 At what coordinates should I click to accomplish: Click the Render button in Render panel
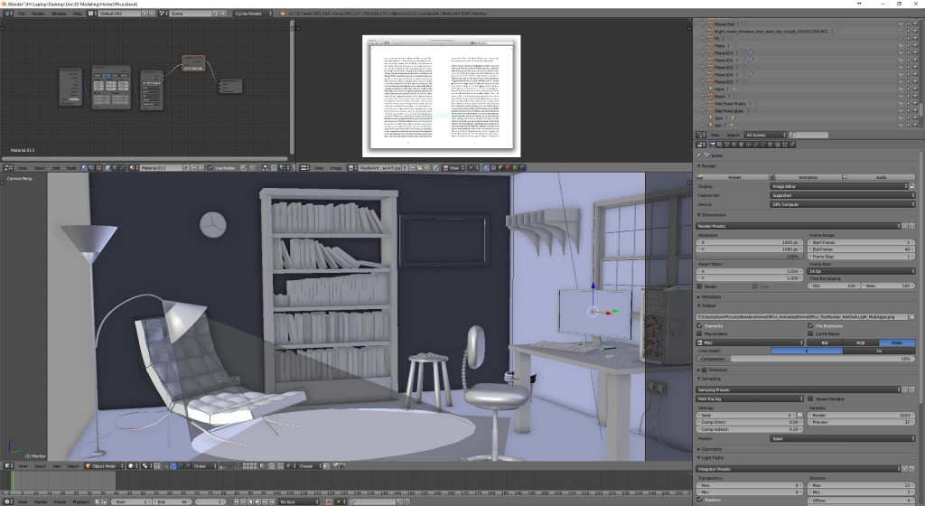tap(733, 177)
